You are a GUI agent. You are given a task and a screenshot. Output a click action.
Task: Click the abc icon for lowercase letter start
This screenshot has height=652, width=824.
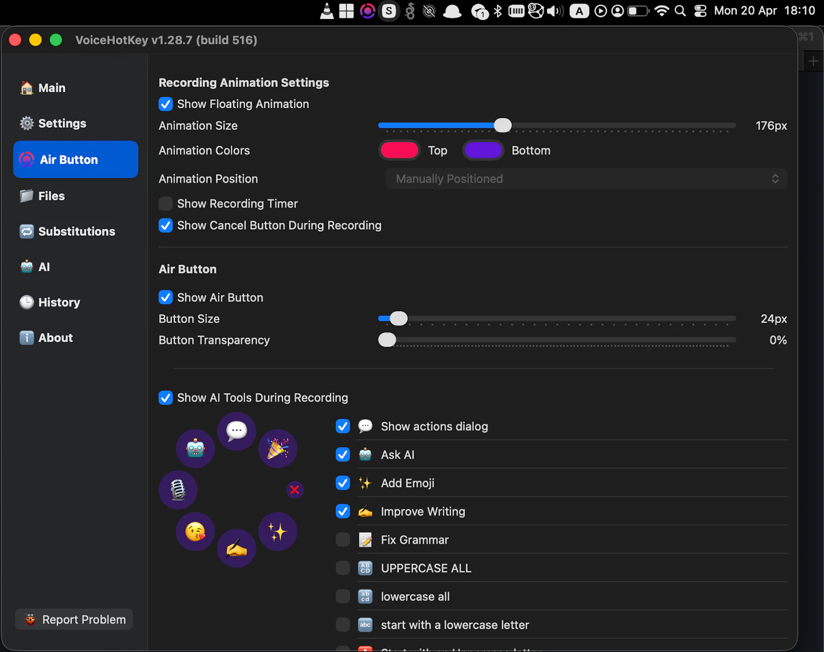365,625
